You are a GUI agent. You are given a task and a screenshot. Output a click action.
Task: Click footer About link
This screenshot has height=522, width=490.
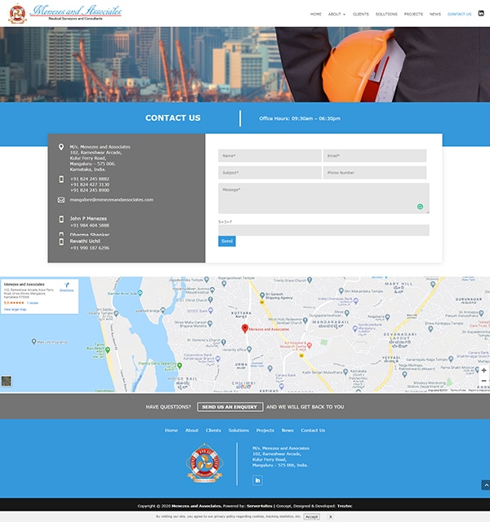point(192,430)
